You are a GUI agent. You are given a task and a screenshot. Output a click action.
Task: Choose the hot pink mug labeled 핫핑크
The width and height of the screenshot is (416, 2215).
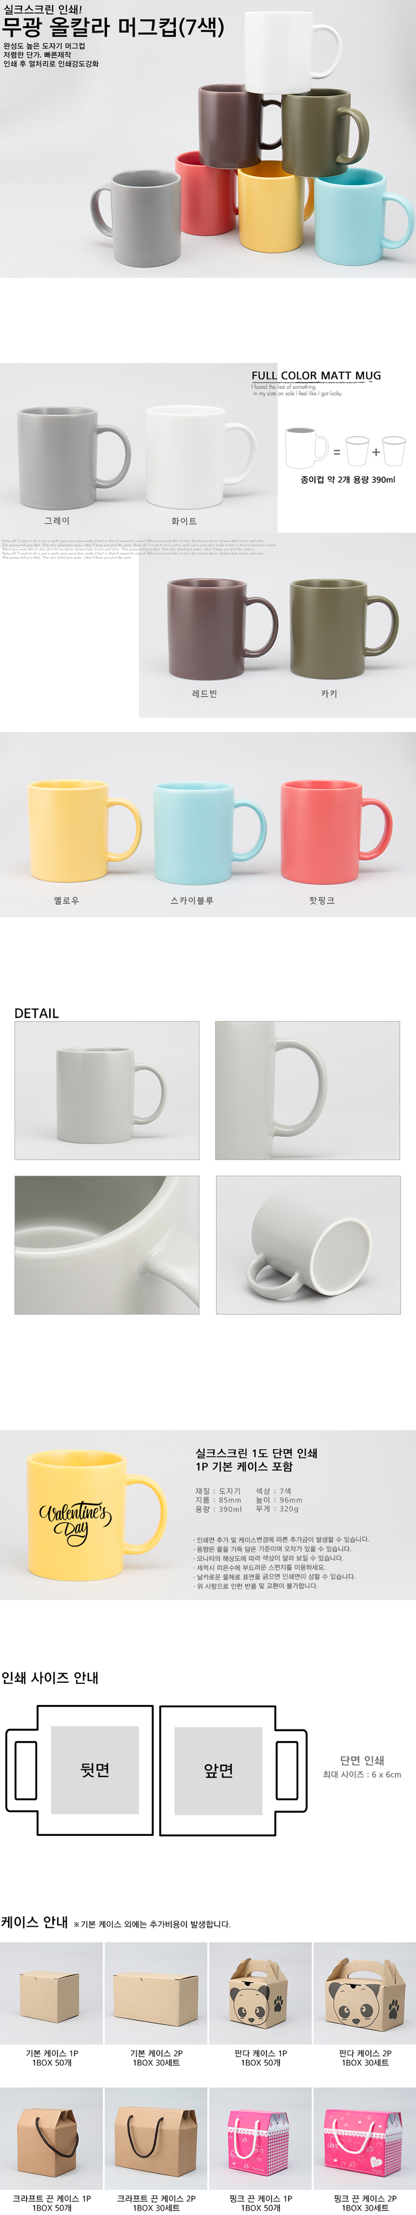pyautogui.click(x=336, y=831)
